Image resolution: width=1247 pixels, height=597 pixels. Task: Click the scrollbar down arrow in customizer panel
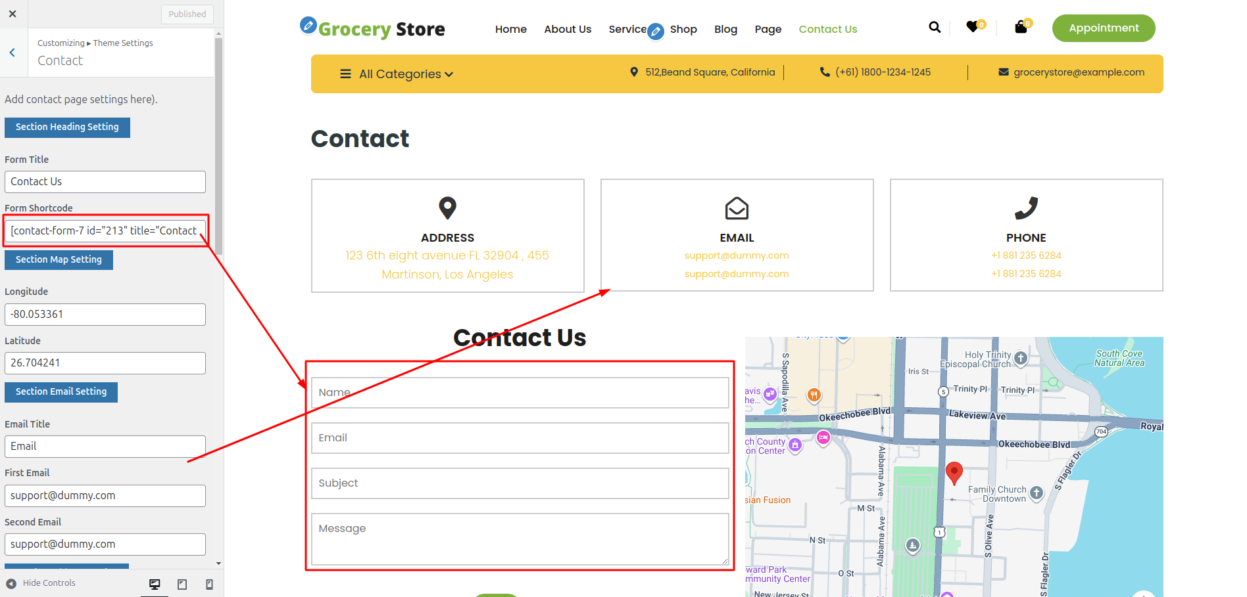(x=218, y=564)
